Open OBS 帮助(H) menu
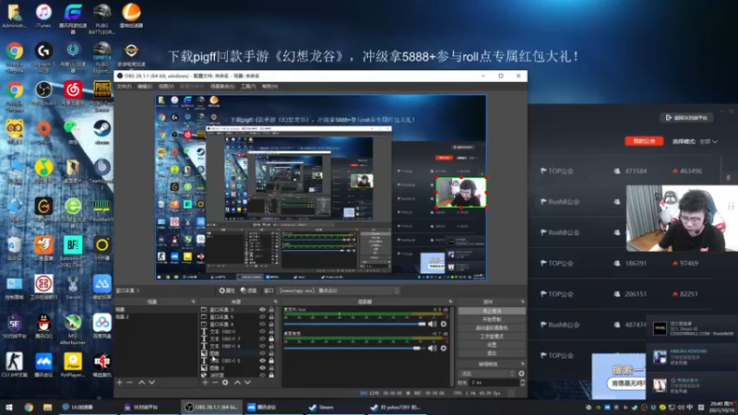The image size is (738, 415). pyautogui.click(x=269, y=87)
